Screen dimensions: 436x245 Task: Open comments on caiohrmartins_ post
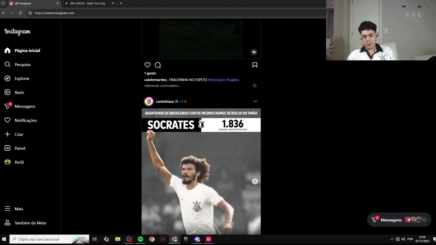(158, 65)
